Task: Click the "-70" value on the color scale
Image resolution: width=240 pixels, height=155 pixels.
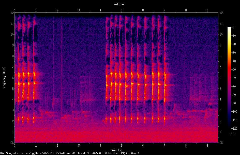Action: click(234, 87)
